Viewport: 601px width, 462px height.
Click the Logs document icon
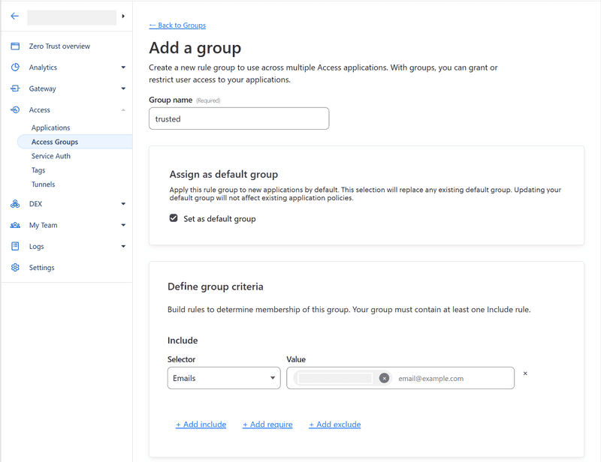point(15,246)
